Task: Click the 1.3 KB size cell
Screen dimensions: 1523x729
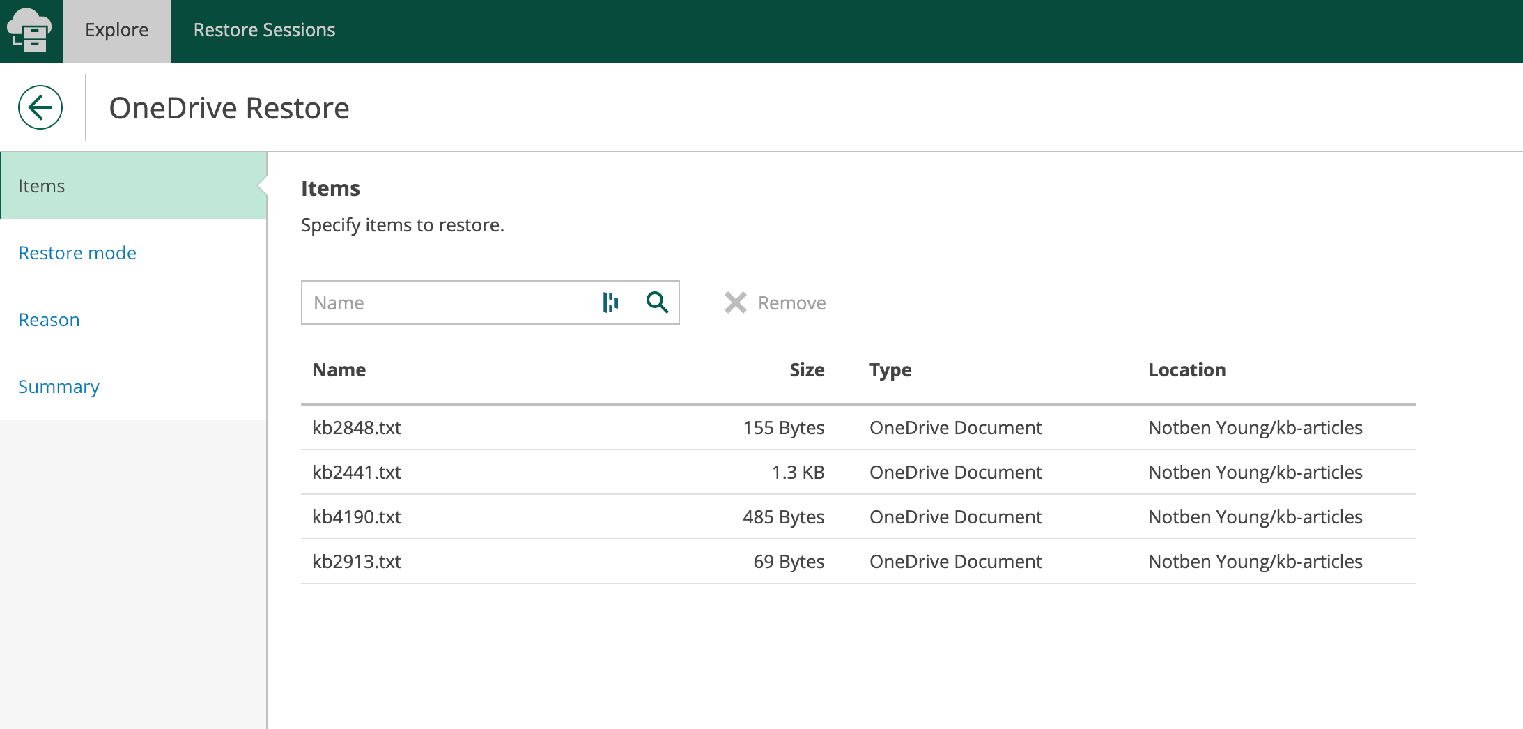Action: 798,472
